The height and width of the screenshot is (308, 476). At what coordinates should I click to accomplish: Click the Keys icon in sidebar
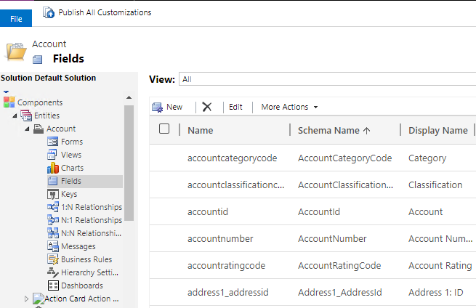53,194
